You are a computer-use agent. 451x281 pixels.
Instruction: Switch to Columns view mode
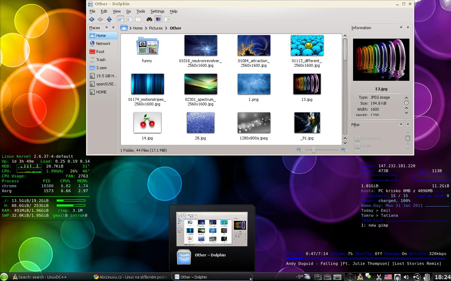pos(138,19)
